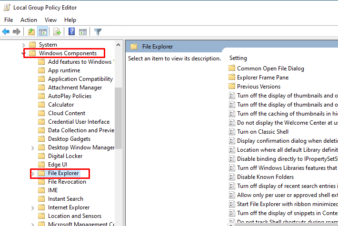The image size is (338, 226).
Task: Select Credential User Interface in the tree
Action: pyautogui.click(x=79, y=122)
